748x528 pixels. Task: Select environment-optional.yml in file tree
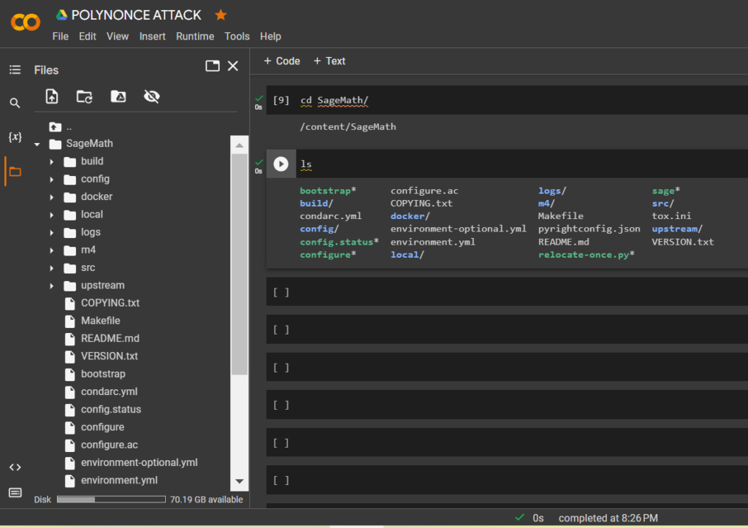[140, 462]
